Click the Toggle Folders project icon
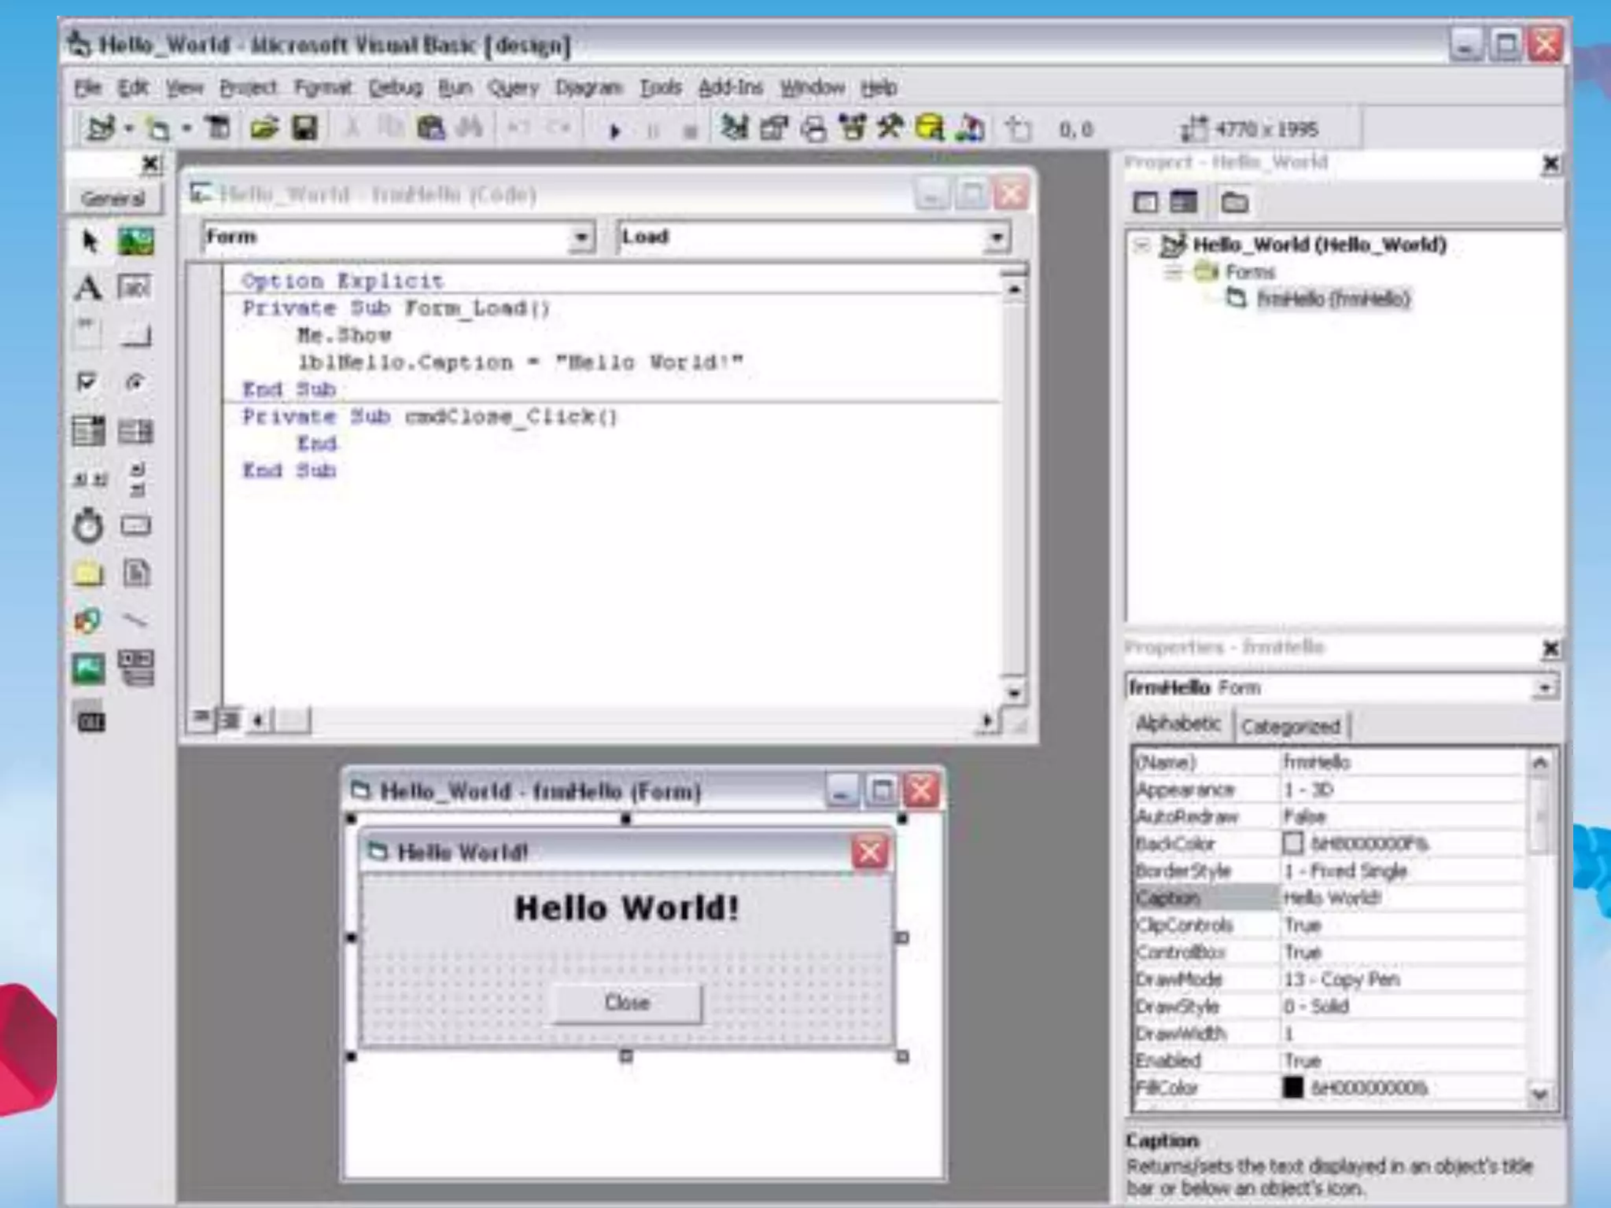The height and width of the screenshot is (1208, 1611). pos(1234,203)
